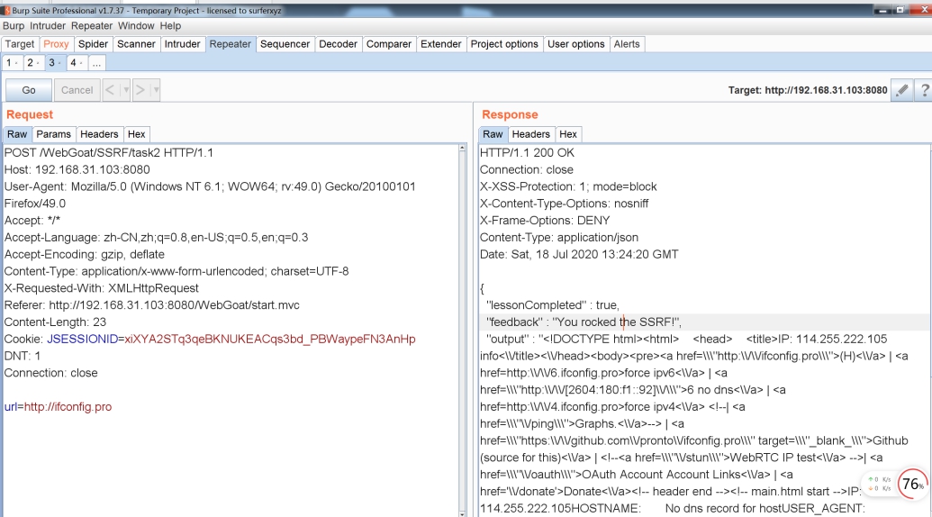This screenshot has width=932, height=517.
Task: Click the edit target pencil icon
Action: (x=901, y=90)
